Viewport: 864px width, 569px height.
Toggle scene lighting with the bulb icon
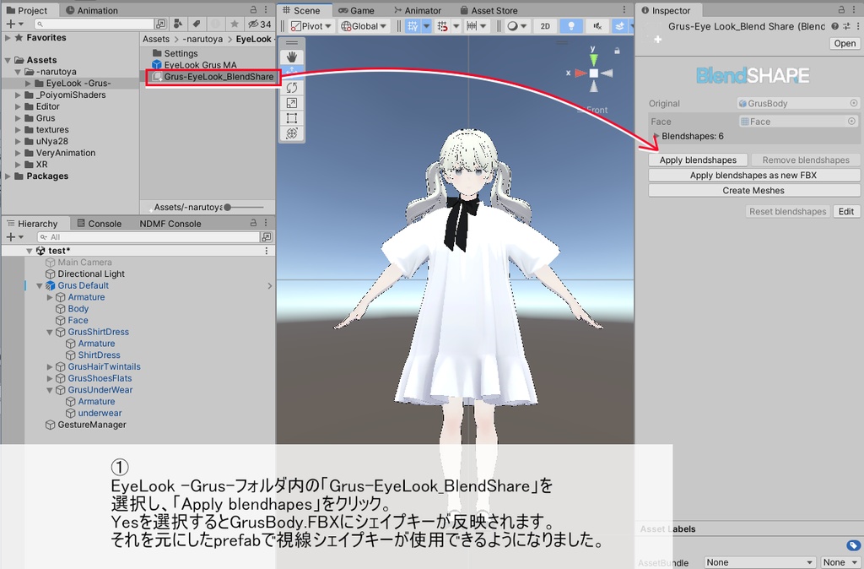pyautogui.click(x=571, y=26)
